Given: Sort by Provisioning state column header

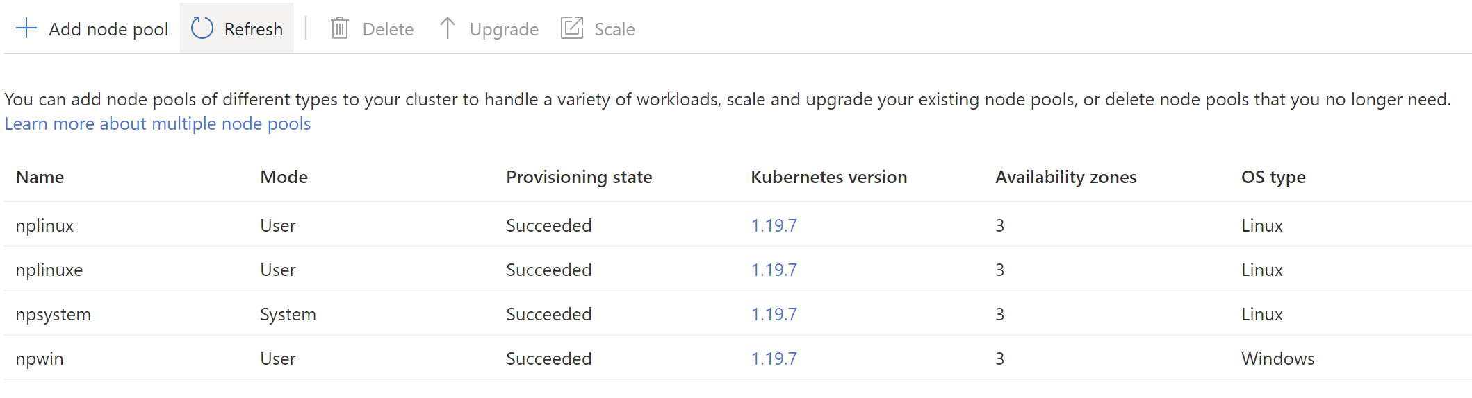Looking at the screenshot, I should tap(578, 177).
